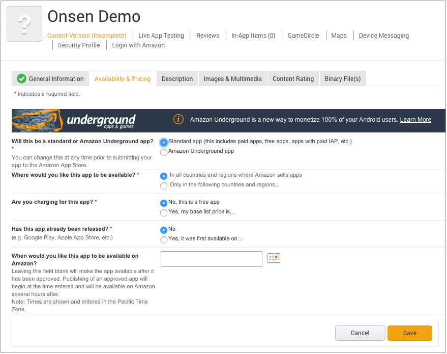Click 'Has this app already been released?' label

(x=60, y=229)
